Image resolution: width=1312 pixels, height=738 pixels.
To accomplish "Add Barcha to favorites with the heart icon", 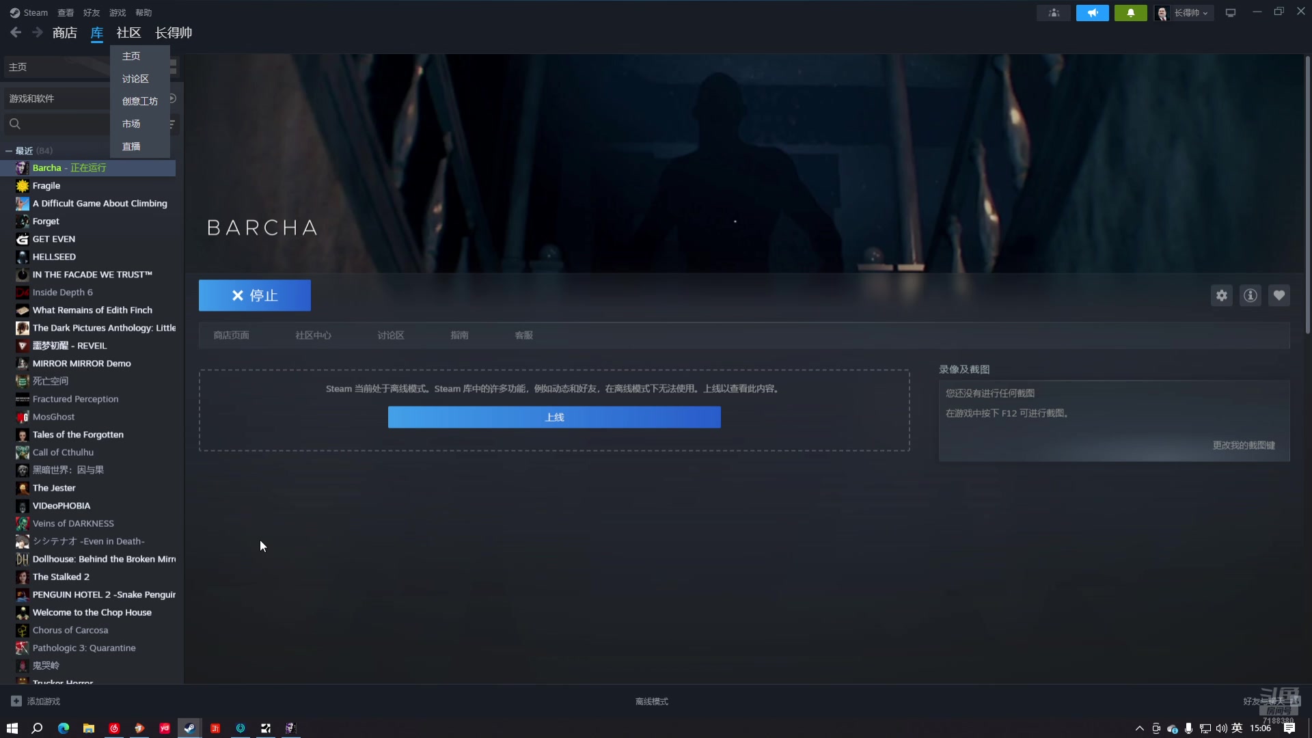I will tap(1279, 295).
